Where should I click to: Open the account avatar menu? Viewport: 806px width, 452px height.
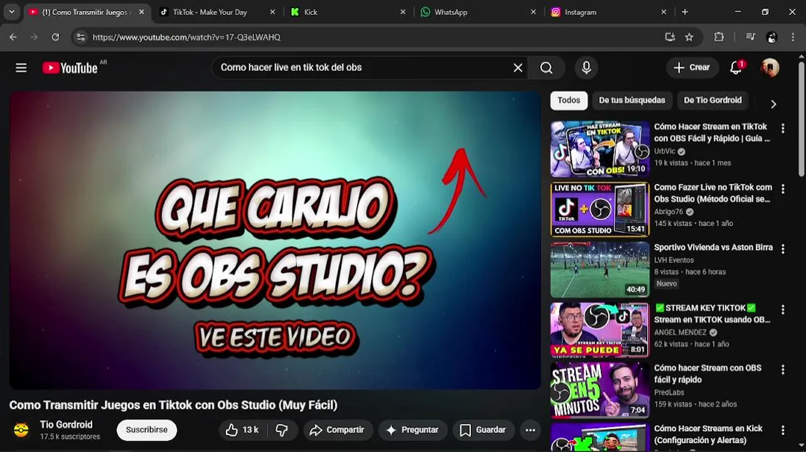[770, 68]
